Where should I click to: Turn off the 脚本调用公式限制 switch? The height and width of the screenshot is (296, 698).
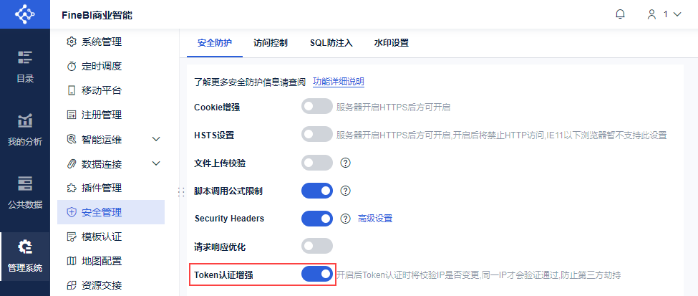click(317, 191)
